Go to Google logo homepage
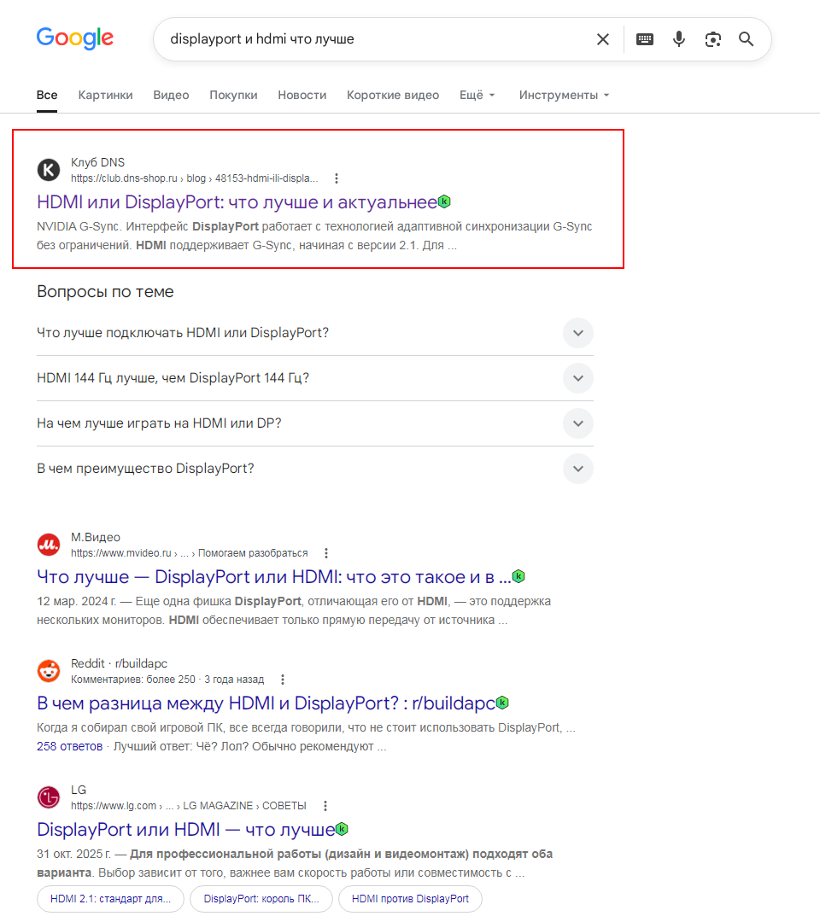The image size is (820, 922). coord(75,38)
